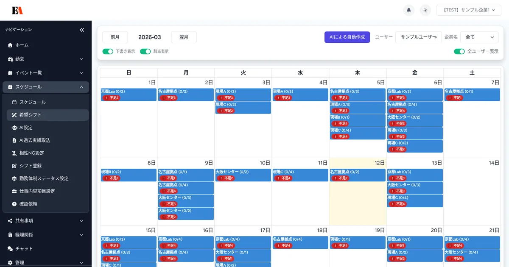Click the home icon beside ホーム
Screen dimensions: 509x267
tap(10, 45)
